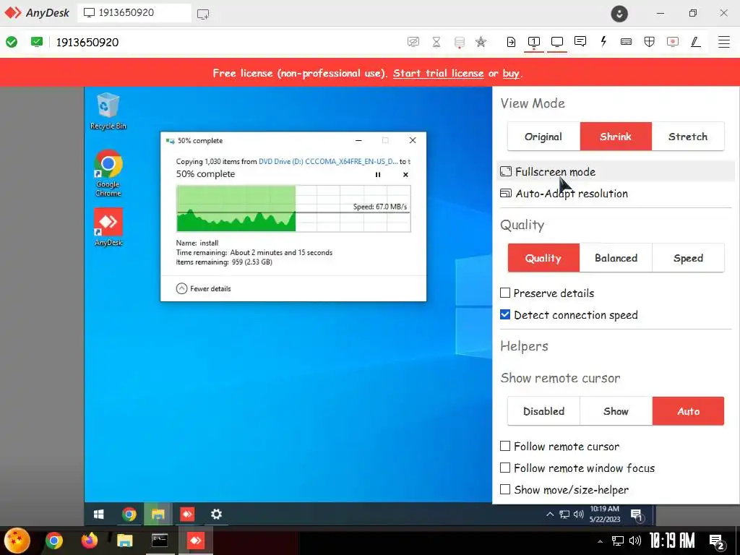Select Shrink view mode

point(616,137)
